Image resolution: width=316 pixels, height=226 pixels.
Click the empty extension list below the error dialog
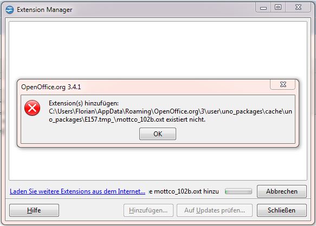click(x=158, y=164)
